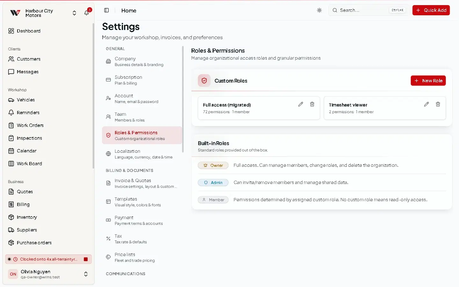The image size is (459, 287).
Task: Delete the Timesheet viewer role
Action: click(438, 104)
